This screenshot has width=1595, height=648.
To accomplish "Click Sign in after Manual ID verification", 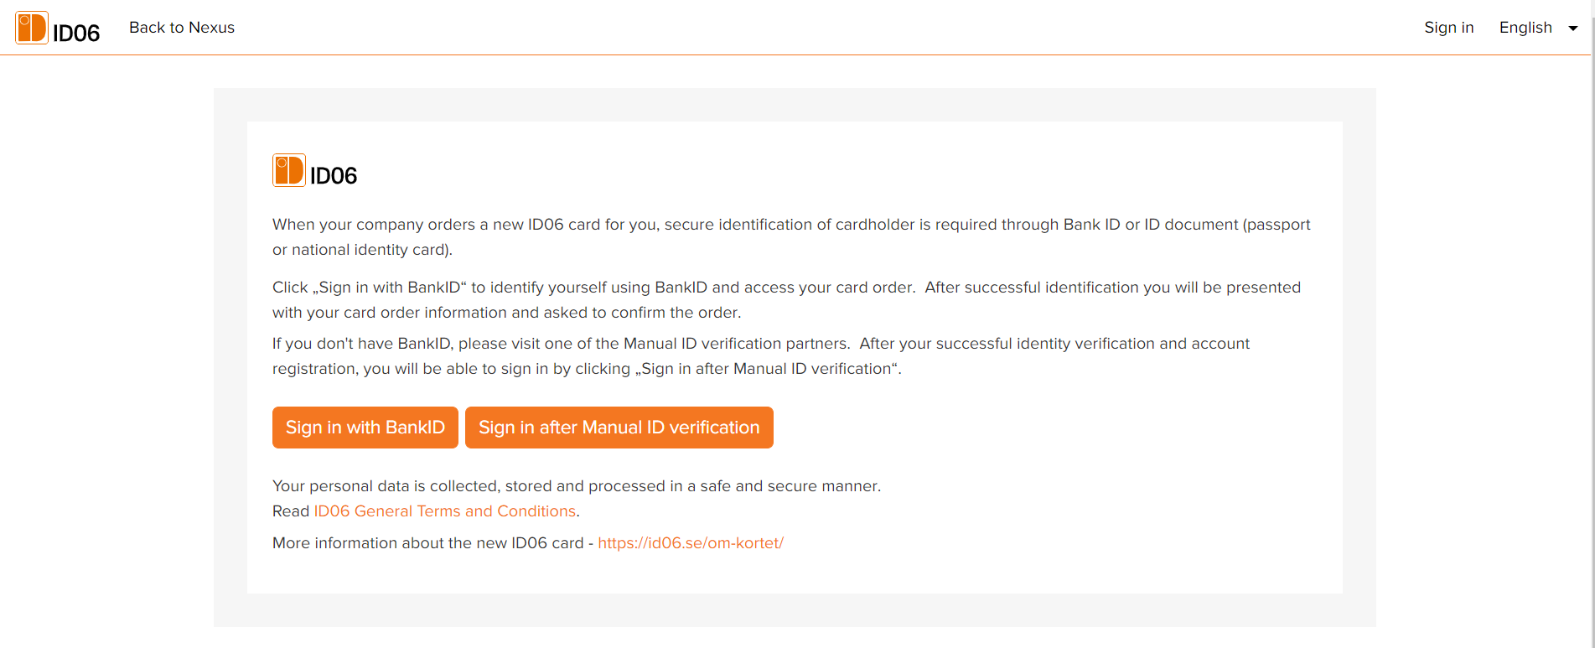I will pyautogui.click(x=619, y=427).
